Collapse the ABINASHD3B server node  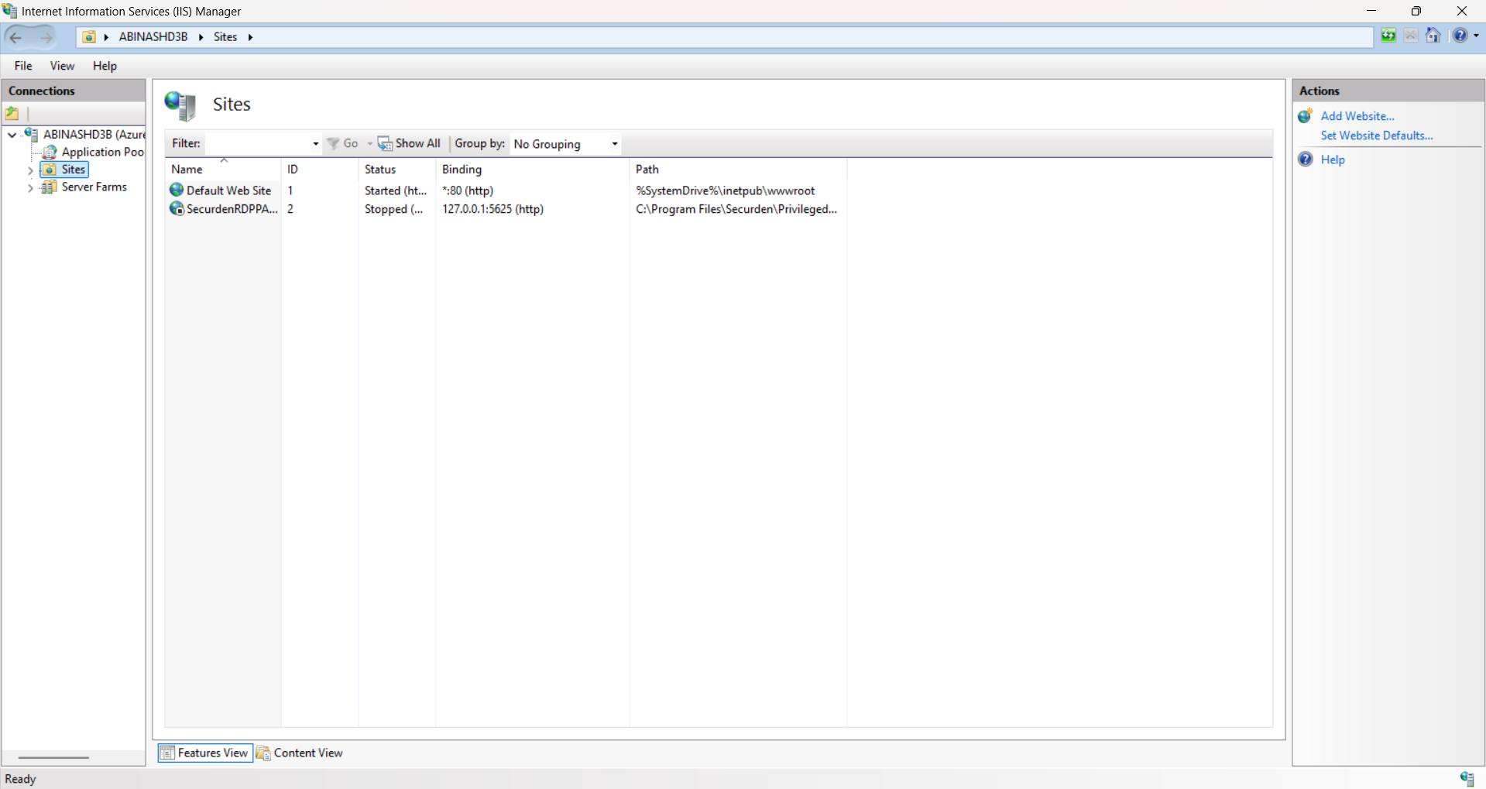click(x=12, y=135)
